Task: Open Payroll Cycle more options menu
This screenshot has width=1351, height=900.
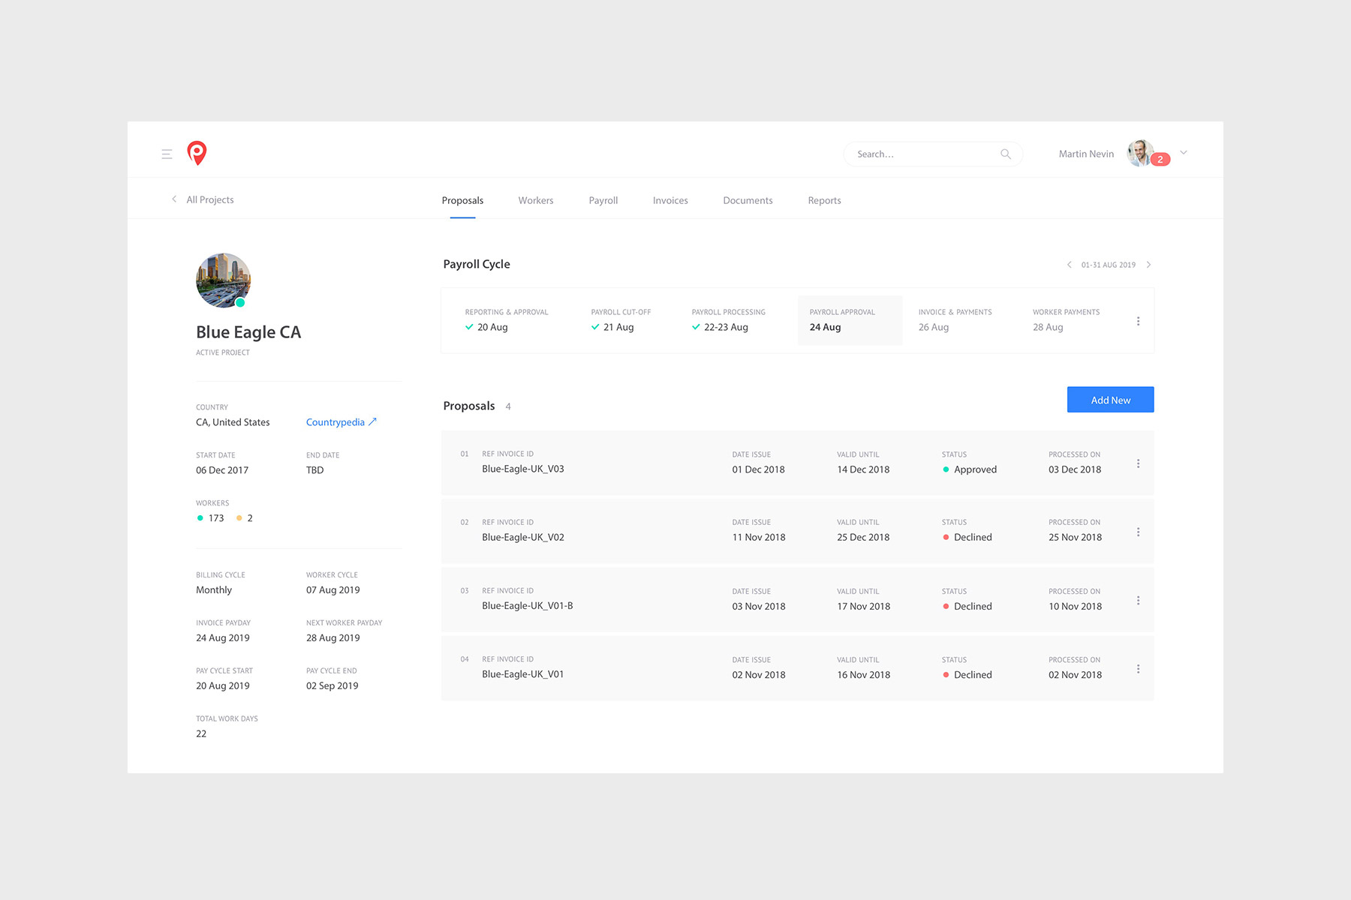Action: click(1139, 321)
